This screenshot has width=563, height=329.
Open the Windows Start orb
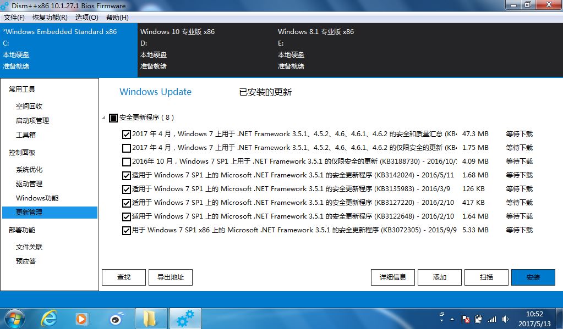click(15, 318)
